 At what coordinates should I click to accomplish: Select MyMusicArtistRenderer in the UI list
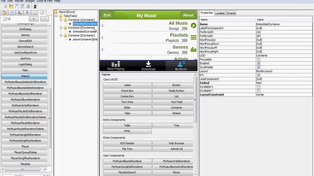25,106
